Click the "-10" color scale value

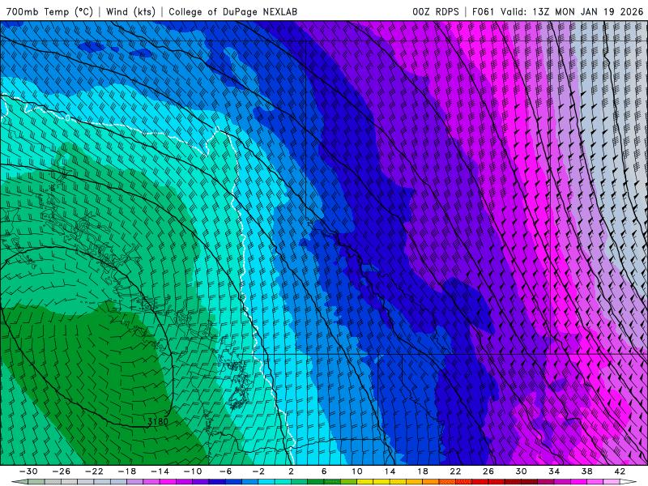[x=193, y=471]
